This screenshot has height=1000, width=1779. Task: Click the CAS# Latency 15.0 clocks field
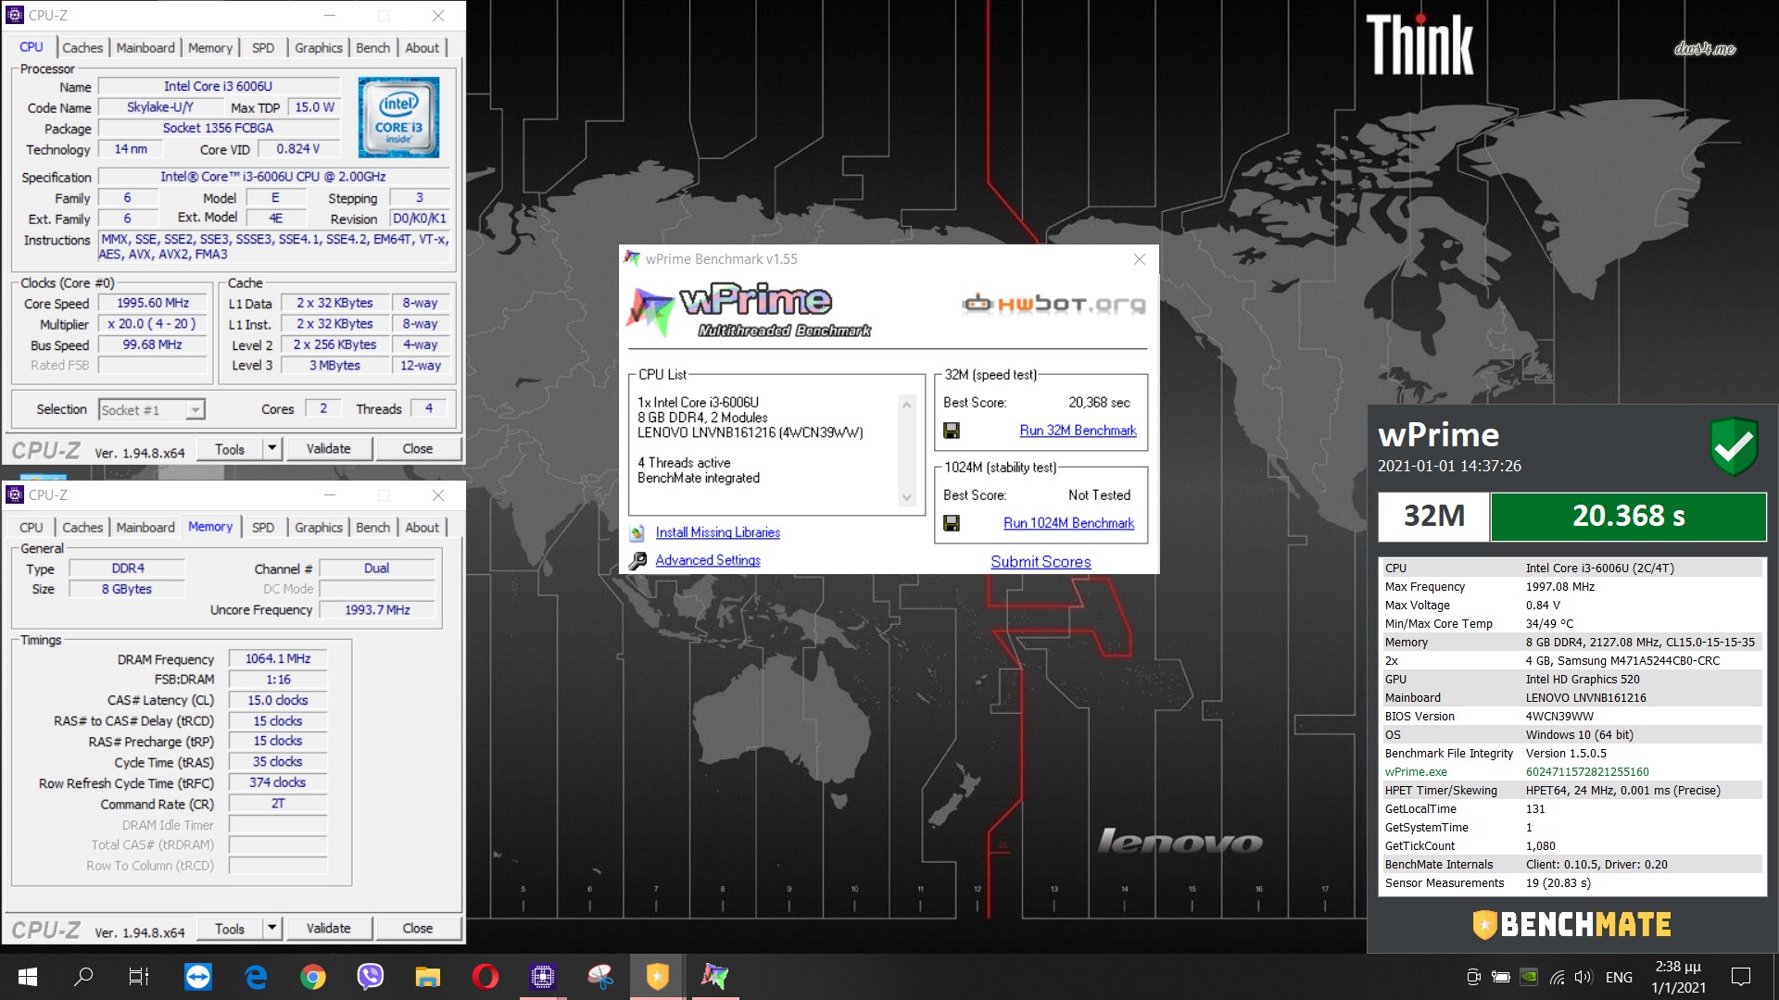278,701
